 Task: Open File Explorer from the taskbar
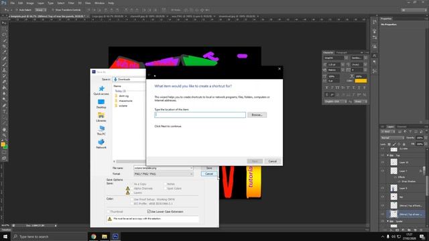105,236
